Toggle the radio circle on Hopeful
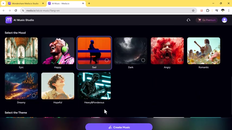 (x=70, y=96)
